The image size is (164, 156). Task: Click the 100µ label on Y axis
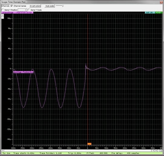coord(9,19)
